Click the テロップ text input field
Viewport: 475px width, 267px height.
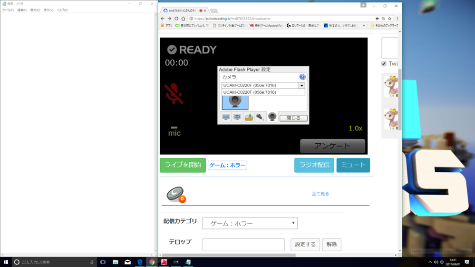point(243,245)
